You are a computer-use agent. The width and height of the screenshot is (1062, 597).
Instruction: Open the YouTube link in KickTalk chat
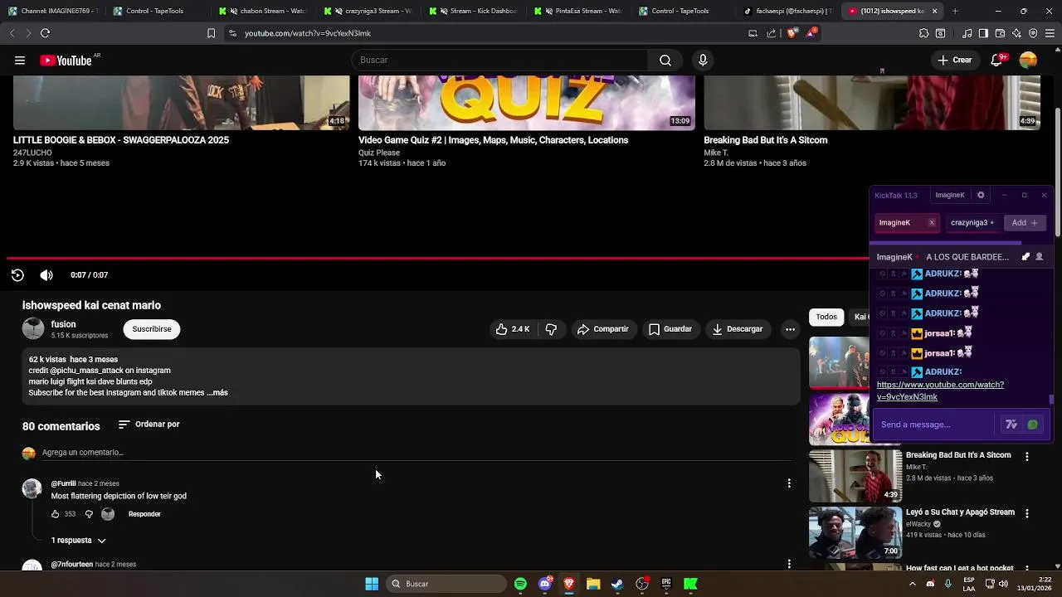[940, 391]
